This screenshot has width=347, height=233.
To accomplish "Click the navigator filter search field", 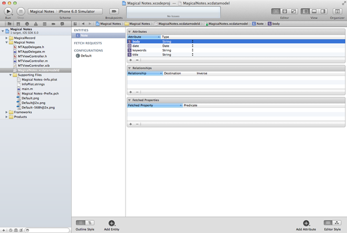I will 47,230.
